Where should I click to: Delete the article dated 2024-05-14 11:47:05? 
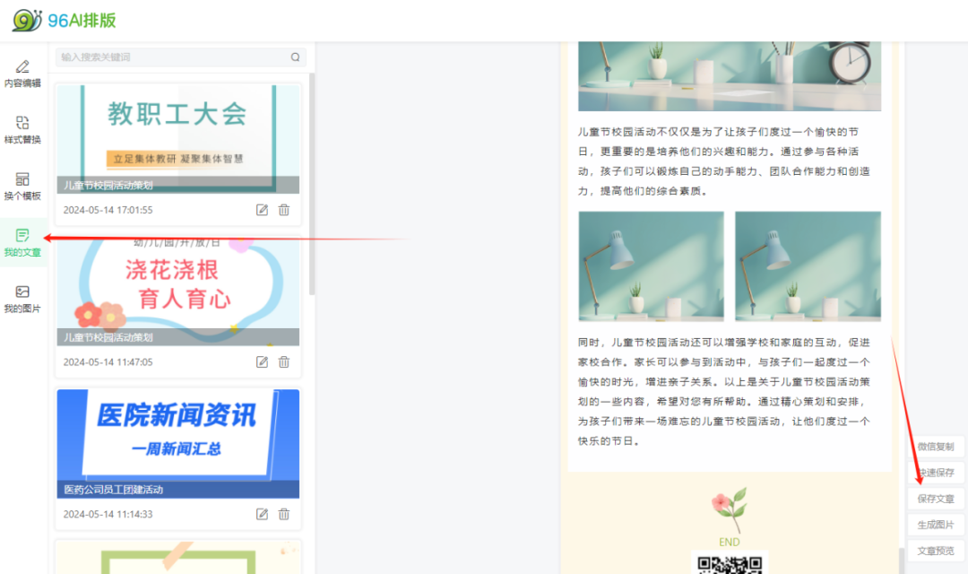point(284,362)
